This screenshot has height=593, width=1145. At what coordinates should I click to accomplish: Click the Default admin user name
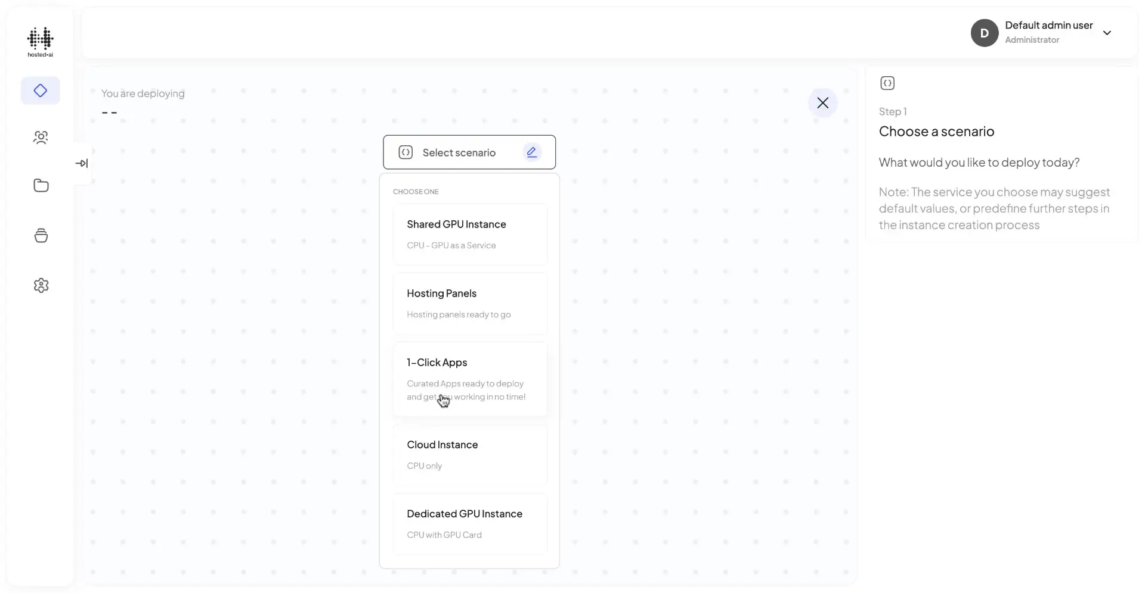pos(1048,25)
